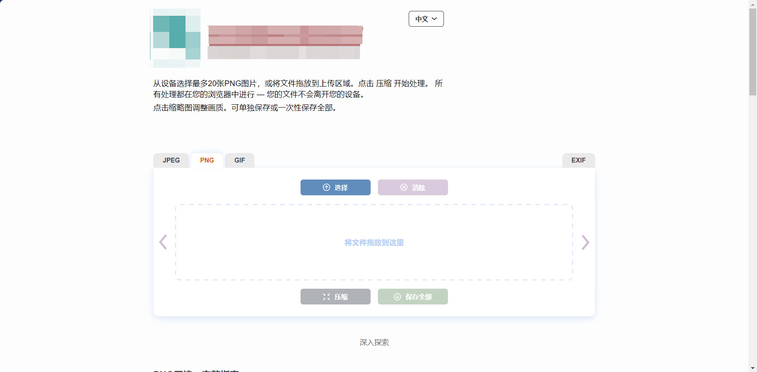Click the instruction text 点击缩略图调整画质
This screenshot has height=372, width=757.
[x=188, y=108]
